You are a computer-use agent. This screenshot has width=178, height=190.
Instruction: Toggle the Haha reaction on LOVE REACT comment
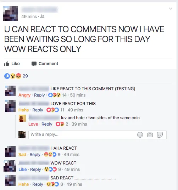click(x=23, y=110)
